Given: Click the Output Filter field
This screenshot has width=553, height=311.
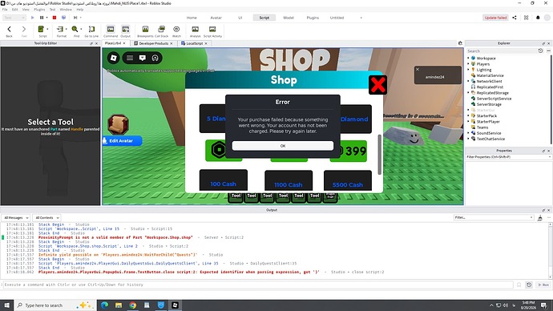Looking at the screenshot, I should pyautogui.click(x=493, y=217).
